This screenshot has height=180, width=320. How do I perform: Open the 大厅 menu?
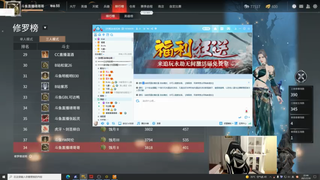coord(72,6)
